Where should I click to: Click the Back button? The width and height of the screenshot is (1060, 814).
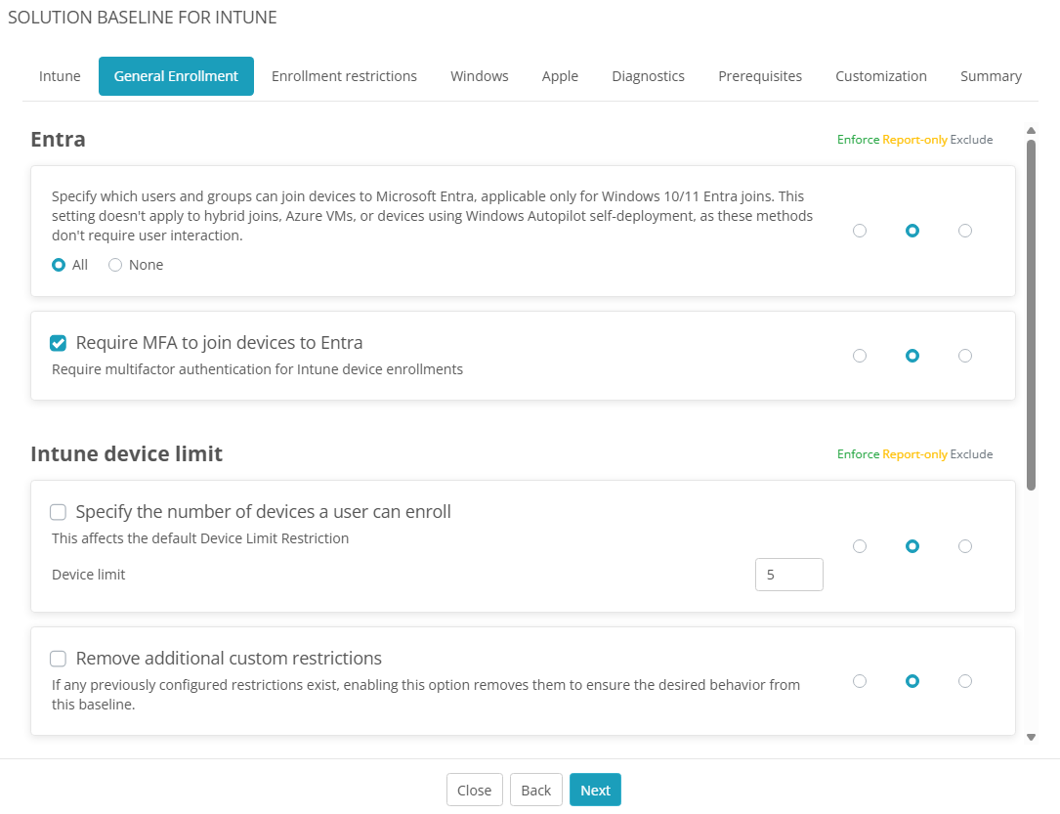pos(536,790)
